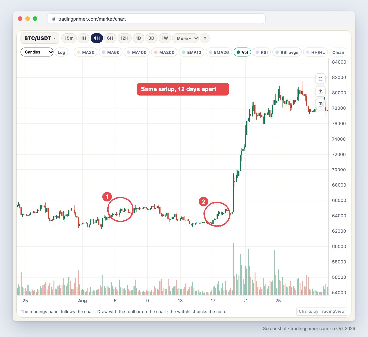
Task: Click the Clean button
Action: (x=338, y=52)
